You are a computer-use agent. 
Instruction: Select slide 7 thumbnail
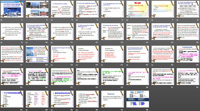coord(163,9)
